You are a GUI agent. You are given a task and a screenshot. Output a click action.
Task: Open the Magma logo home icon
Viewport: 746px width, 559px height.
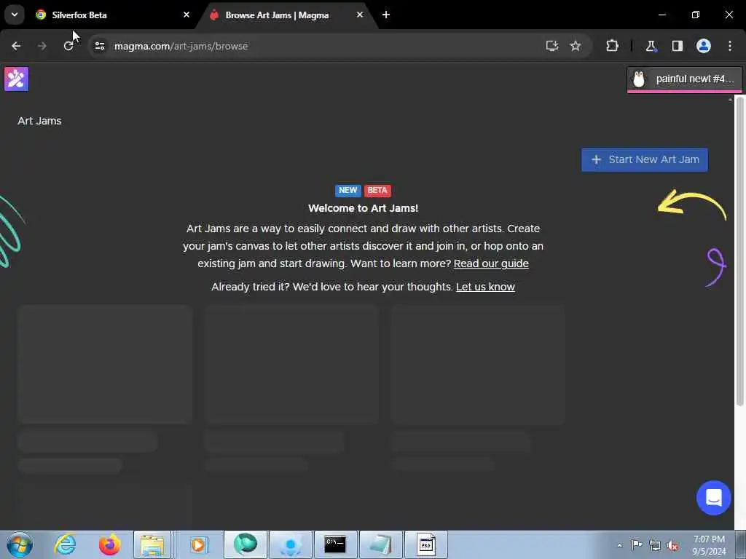click(16, 79)
